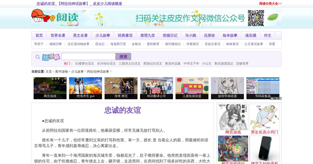
Task: Open the 英文名著 menu item
Action: 80,35
